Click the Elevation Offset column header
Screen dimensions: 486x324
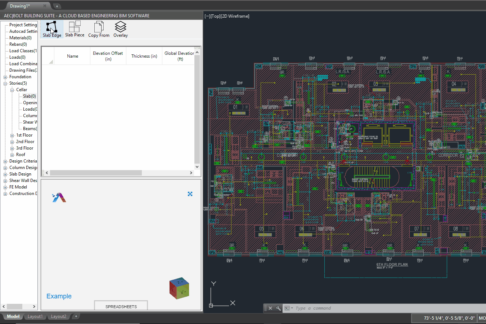(108, 56)
